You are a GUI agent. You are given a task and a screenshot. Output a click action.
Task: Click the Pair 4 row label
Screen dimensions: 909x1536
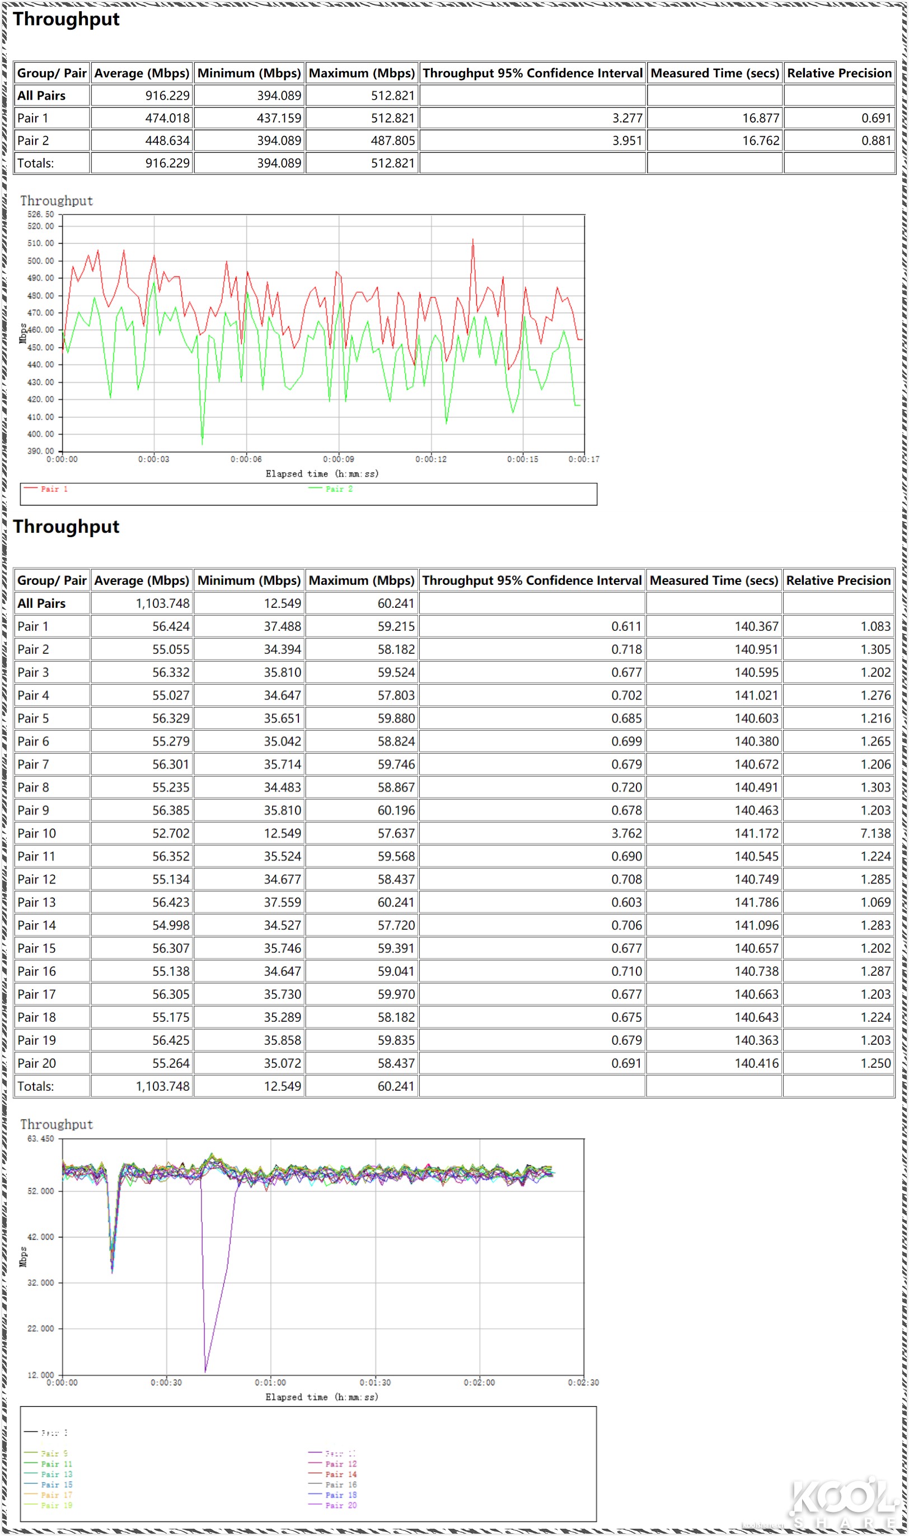[x=33, y=695]
